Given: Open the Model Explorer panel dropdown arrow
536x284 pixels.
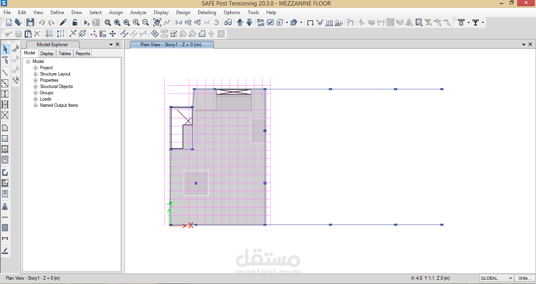Looking at the screenshot, I should coord(111,45).
